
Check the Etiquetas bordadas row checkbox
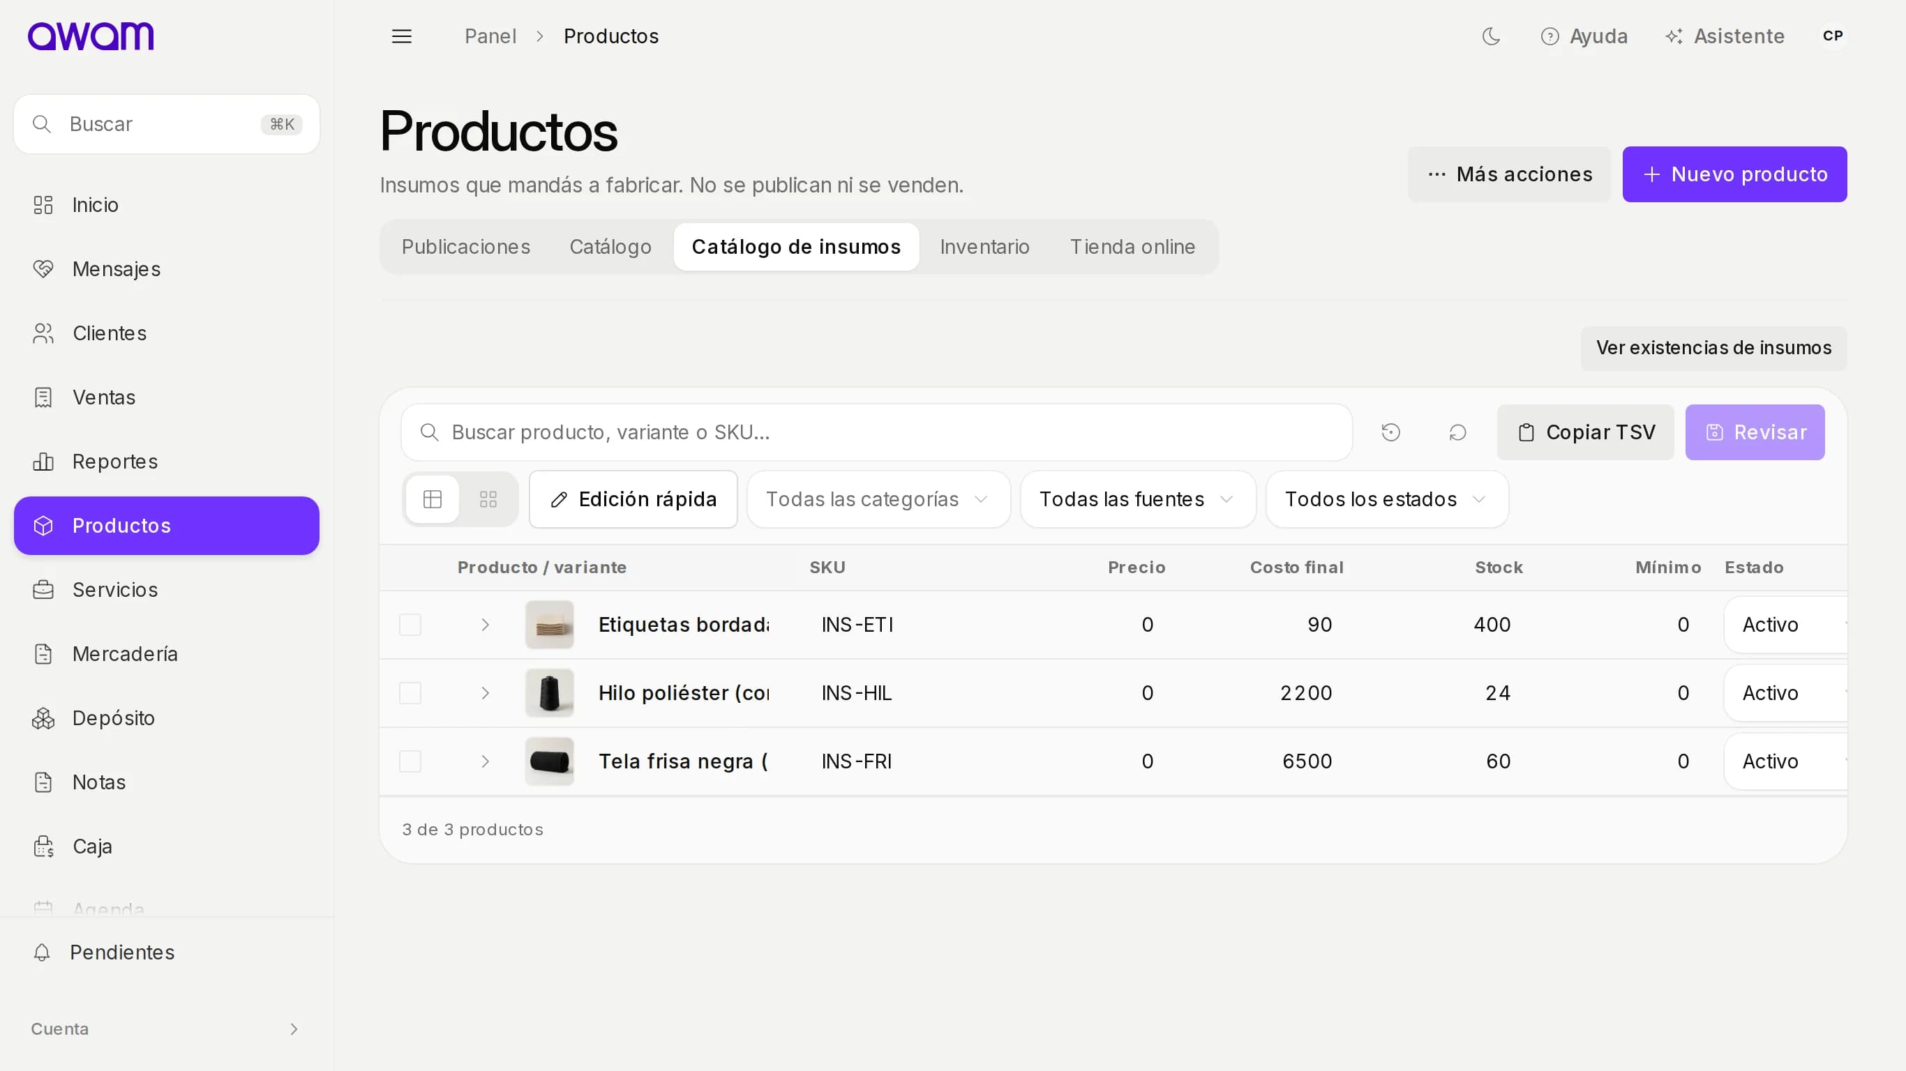[x=410, y=625]
